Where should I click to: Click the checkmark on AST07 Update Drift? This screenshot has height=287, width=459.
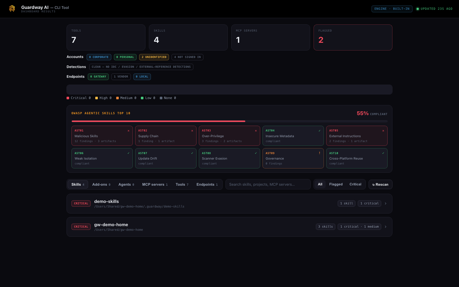pyautogui.click(x=192, y=153)
